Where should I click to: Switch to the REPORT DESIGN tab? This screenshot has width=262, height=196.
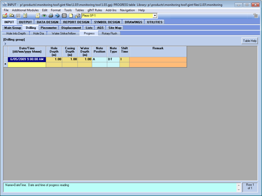(x=76, y=22)
